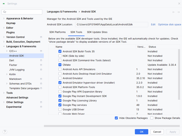Image resolution: width=182 pixels, height=136 pixels.
Task: Click the back navigation arrow
Action: [x=173, y=12]
